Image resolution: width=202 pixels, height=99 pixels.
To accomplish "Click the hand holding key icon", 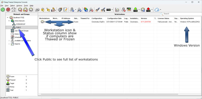I will coord(53,10).
